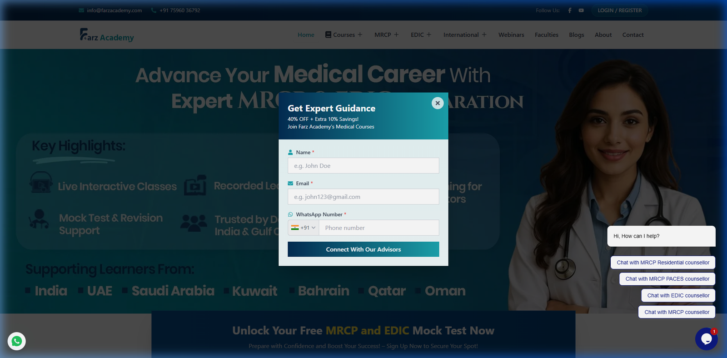Expand the International menu

[x=484, y=35]
